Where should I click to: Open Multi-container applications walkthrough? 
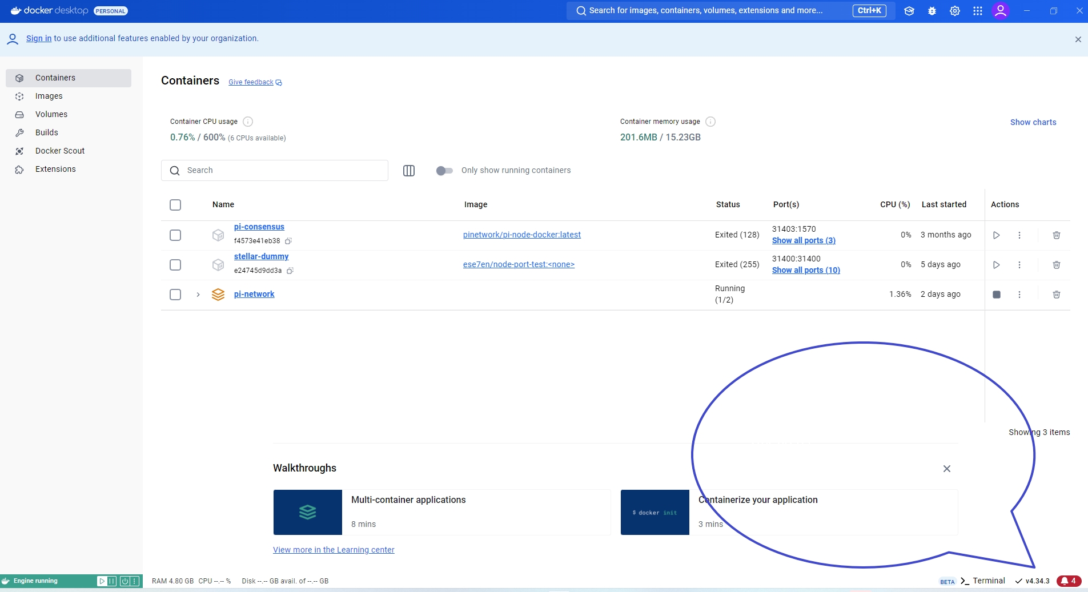(442, 512)
